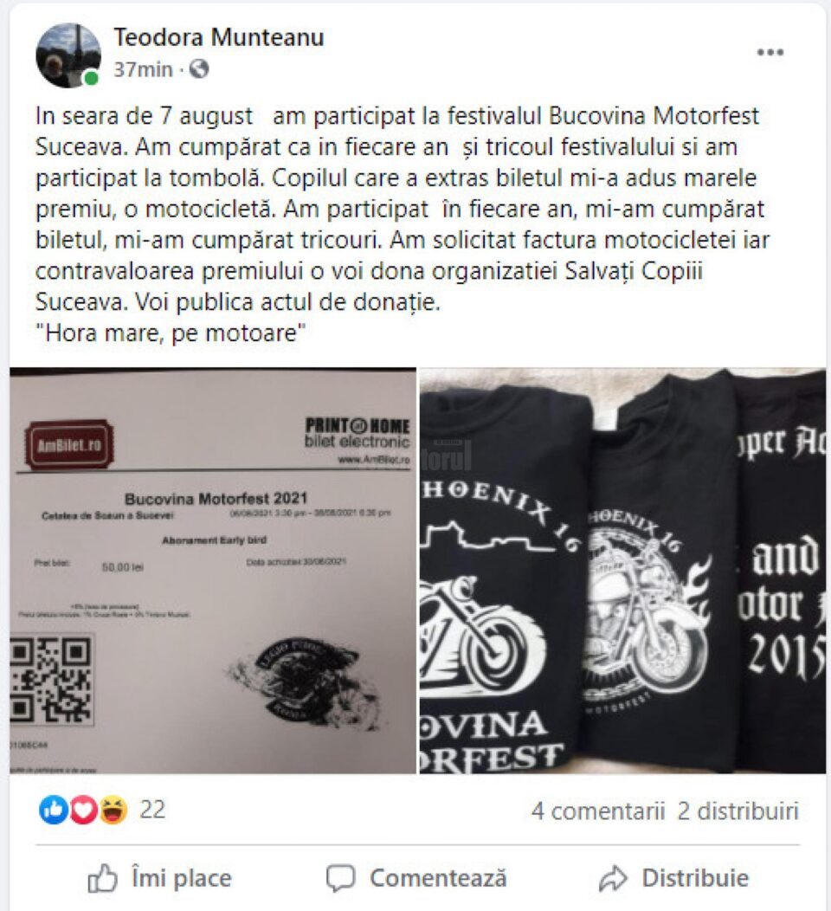Image resolution: width=831 pixels, height=911 pixels.
Task: Open the Bucovina Motorfest ticket photo
Action: pyautogui.click(x=213, y=571)
